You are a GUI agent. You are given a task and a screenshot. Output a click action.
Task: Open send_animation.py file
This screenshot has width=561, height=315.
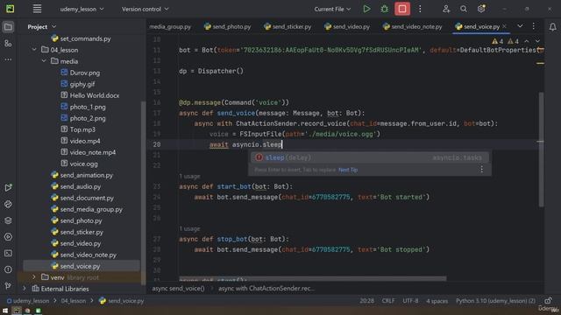[x=86, y=175]
